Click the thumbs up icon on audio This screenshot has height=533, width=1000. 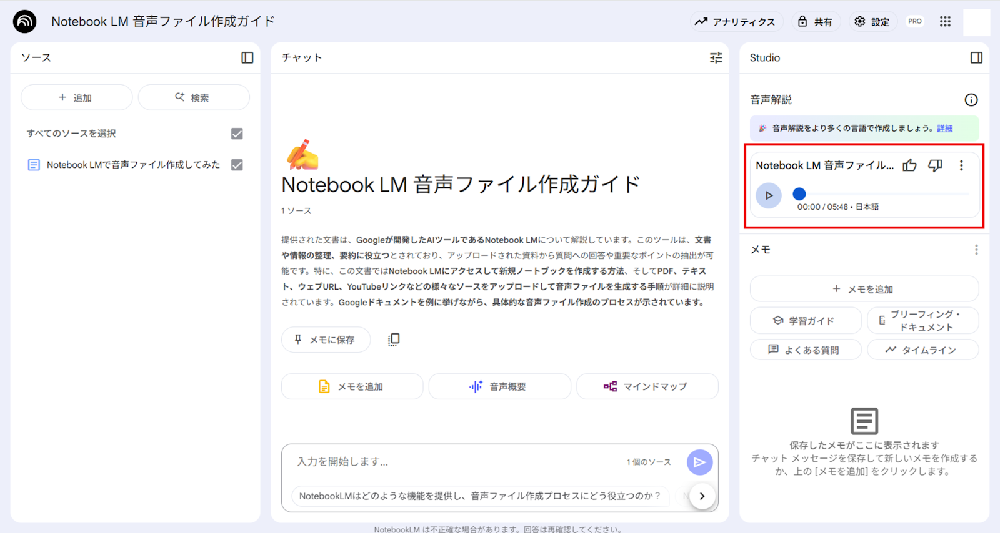[x=910, y=165]
